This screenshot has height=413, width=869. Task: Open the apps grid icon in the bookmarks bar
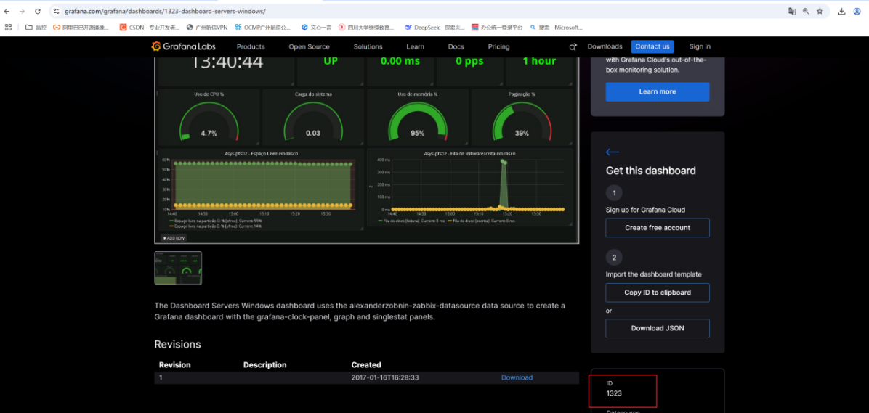tap(8, 27)
